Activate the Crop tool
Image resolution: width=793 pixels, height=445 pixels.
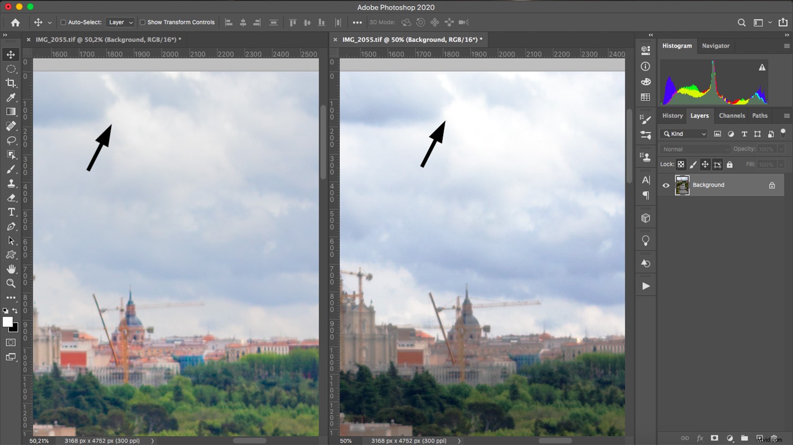pos(11,83)
